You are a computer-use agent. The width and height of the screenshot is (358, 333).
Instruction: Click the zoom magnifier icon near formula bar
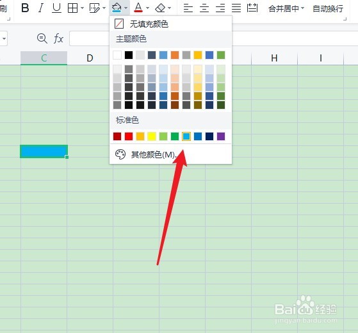pos(42,38)
